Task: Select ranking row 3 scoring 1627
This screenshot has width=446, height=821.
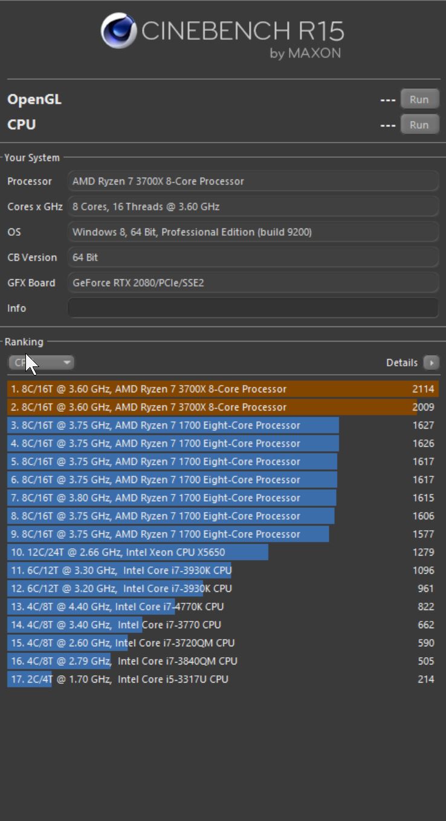Action: (223, 425)
